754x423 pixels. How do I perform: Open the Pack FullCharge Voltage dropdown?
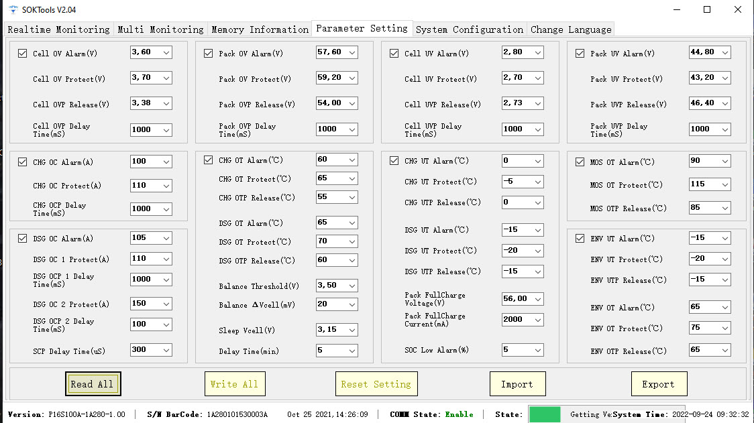(538, 299)
